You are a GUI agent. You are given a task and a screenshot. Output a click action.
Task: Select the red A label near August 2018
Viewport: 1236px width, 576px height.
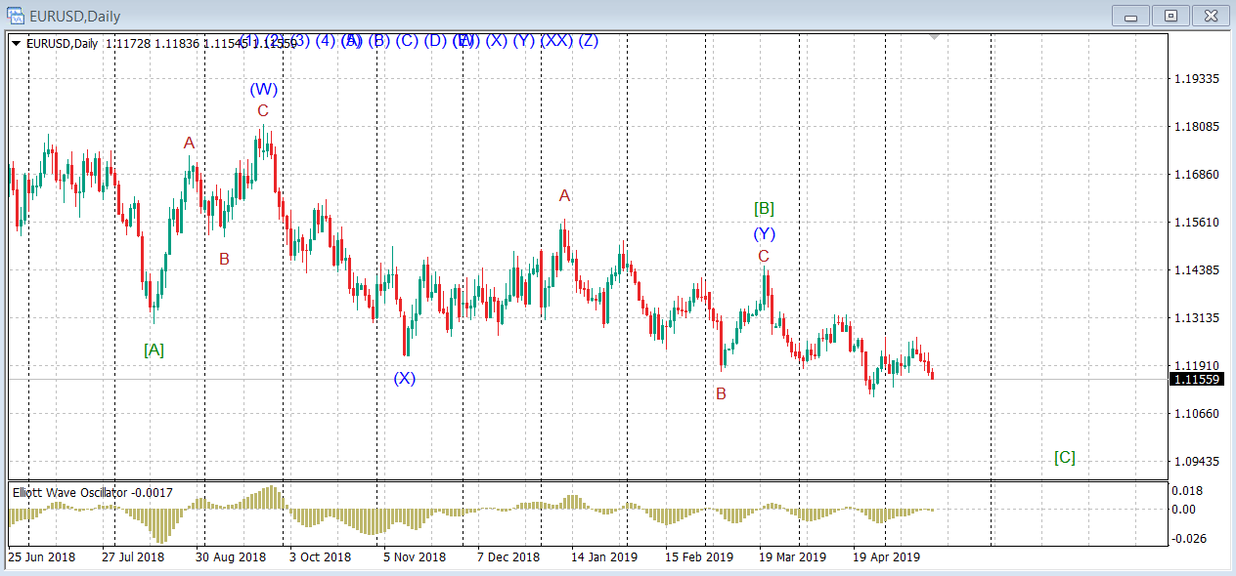click(x=189, y=143)
